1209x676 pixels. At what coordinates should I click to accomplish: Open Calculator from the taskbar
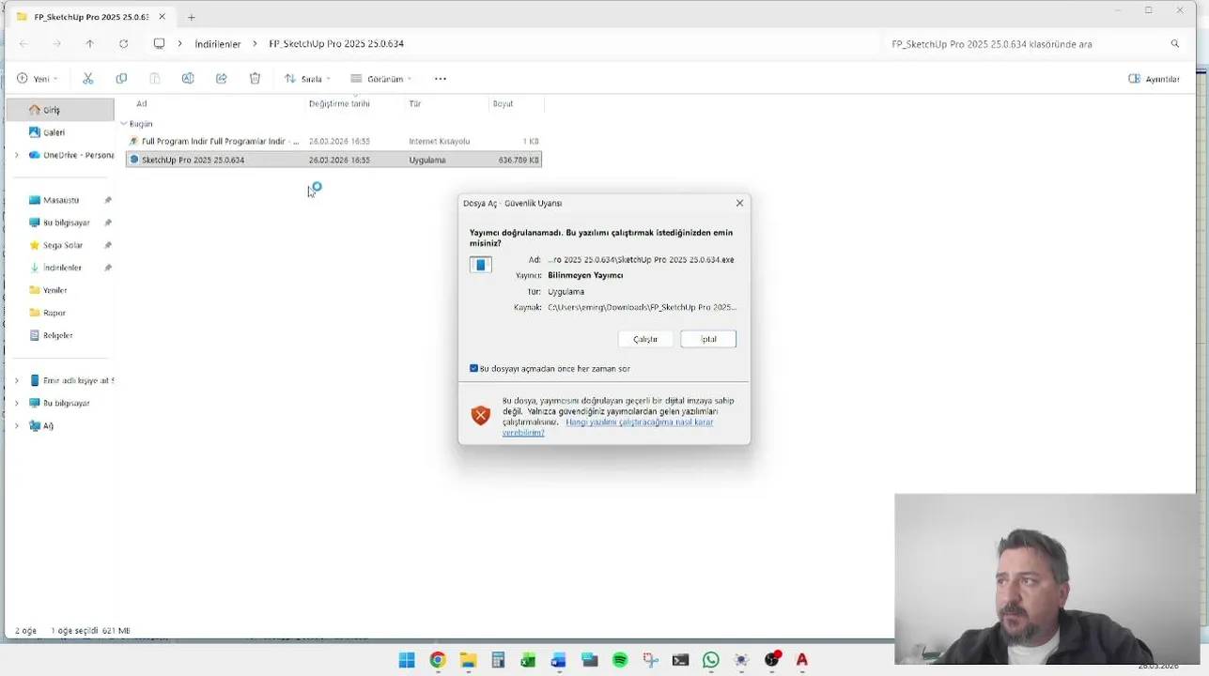498,660
